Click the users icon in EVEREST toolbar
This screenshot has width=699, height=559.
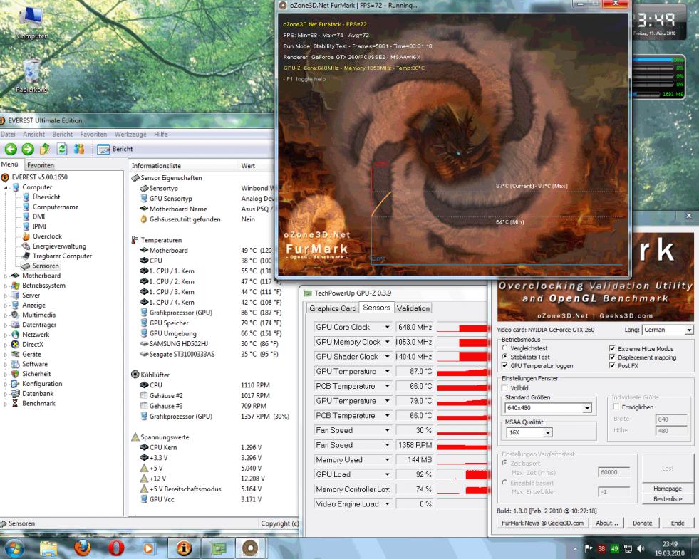pyautogui.click(x=79, y=149)
